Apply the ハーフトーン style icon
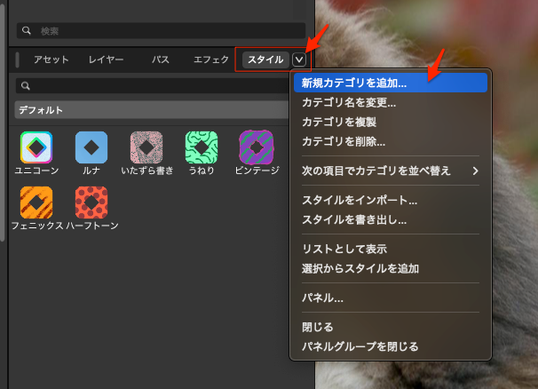 pyautogui.click(x=91, y=202)
